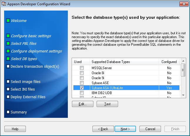Click the Welcome step label
This screenshot has height=136, width=190.
pos(19,21)
